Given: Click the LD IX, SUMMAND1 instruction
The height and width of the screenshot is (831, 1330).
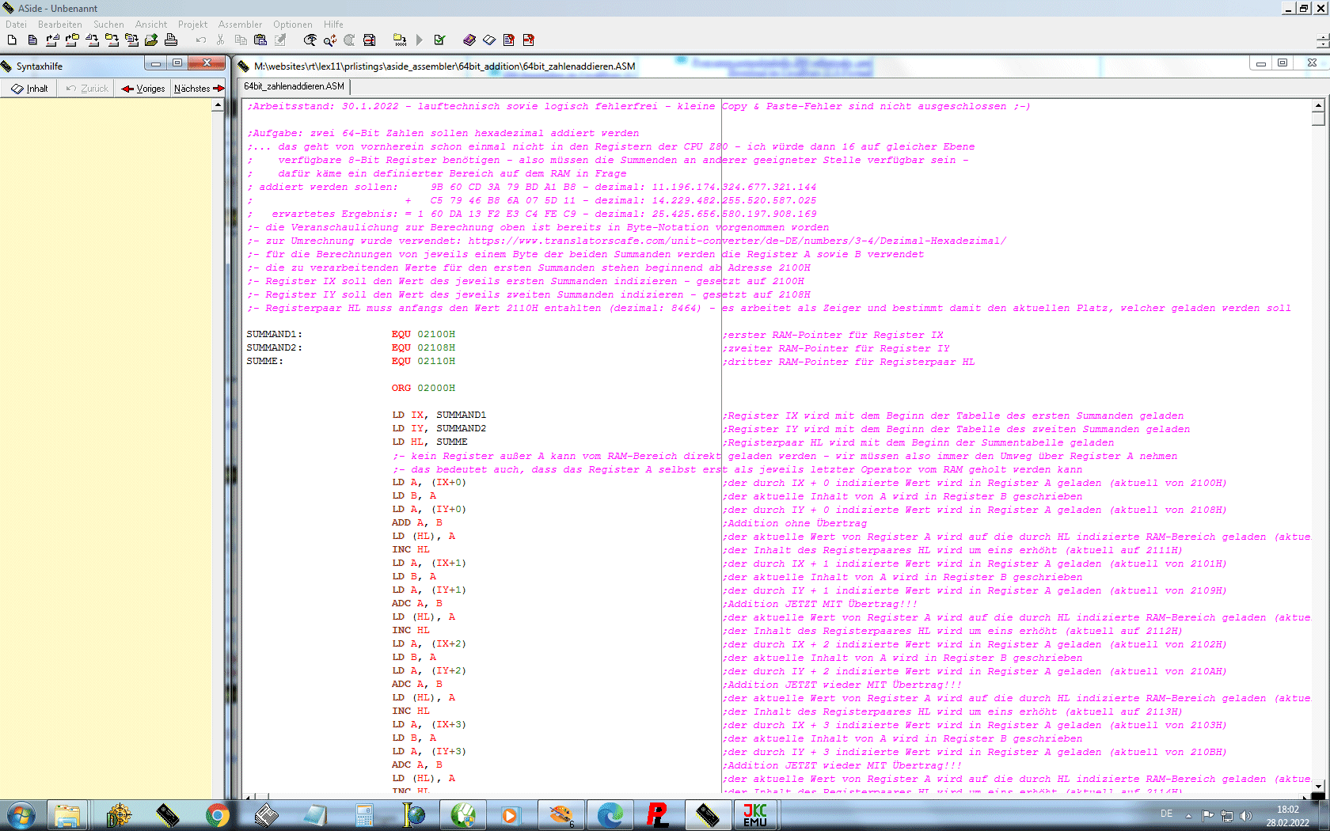Looking at the screenshot, I should [x=439, y=415].
